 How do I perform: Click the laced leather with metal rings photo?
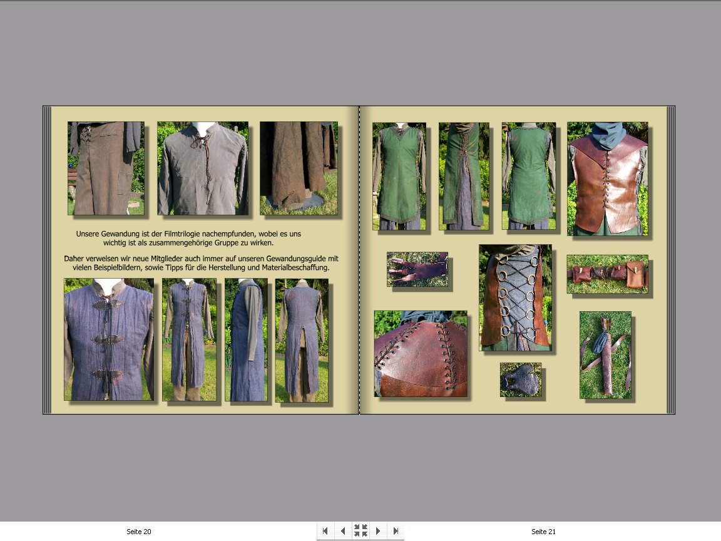click(x=515, y=297)
